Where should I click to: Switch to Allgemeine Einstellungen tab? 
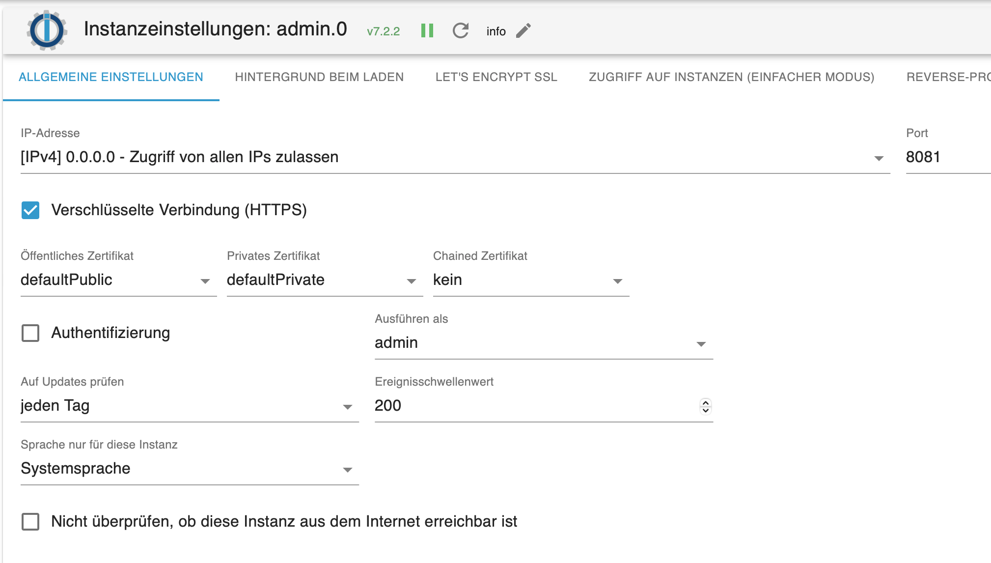pos(111,77)
